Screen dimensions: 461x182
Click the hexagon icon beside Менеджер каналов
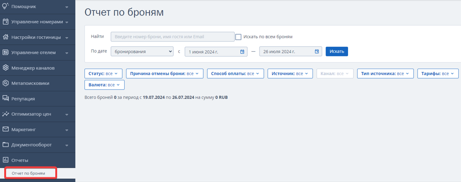tap(5, 68)
